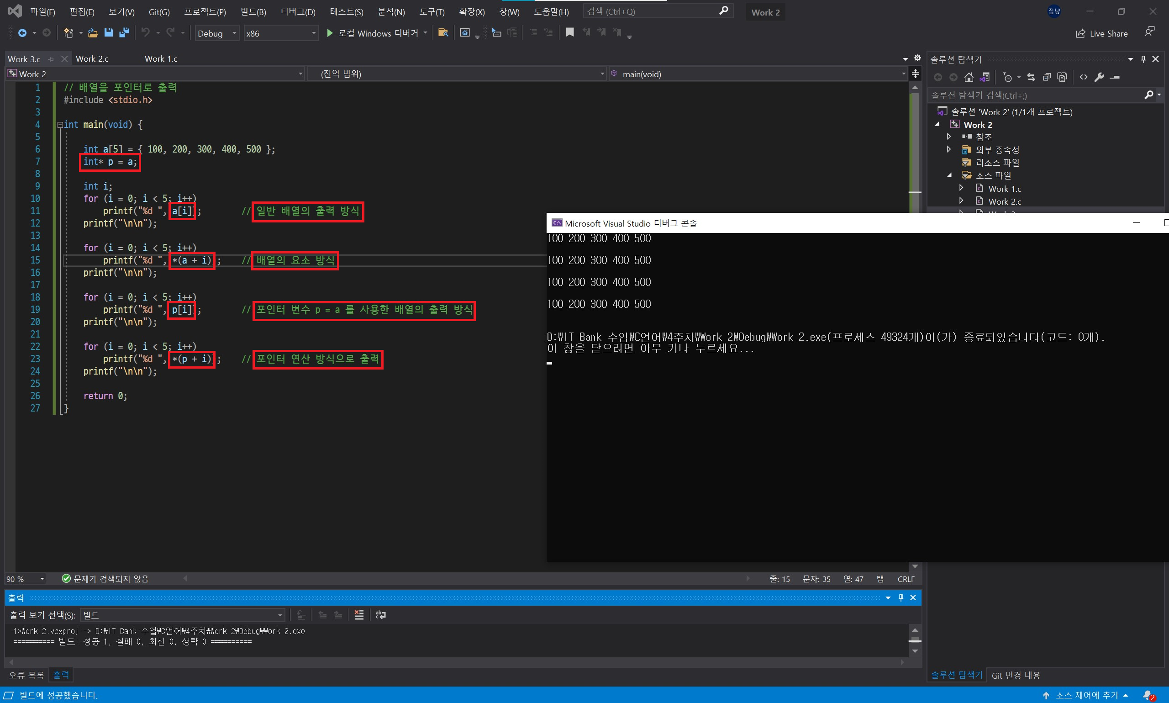1169x703 pixels.
Task: Open the 디버그(D) menu
Action: click(298, 12)
